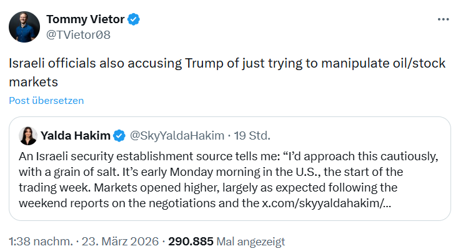
Task: Click the bold "290.885" view count
Action: (190, 240)
